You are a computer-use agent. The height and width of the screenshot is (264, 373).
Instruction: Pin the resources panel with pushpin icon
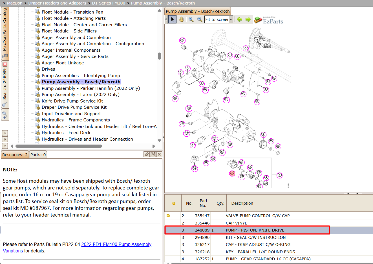point(147,154)
